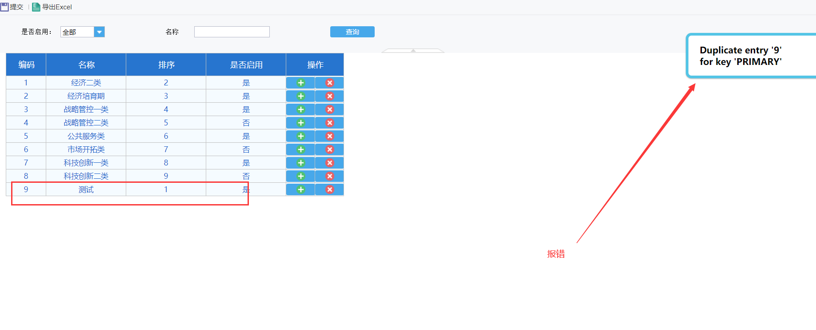Select the 科技创新二类 name cell

click(x=86, y=176)
